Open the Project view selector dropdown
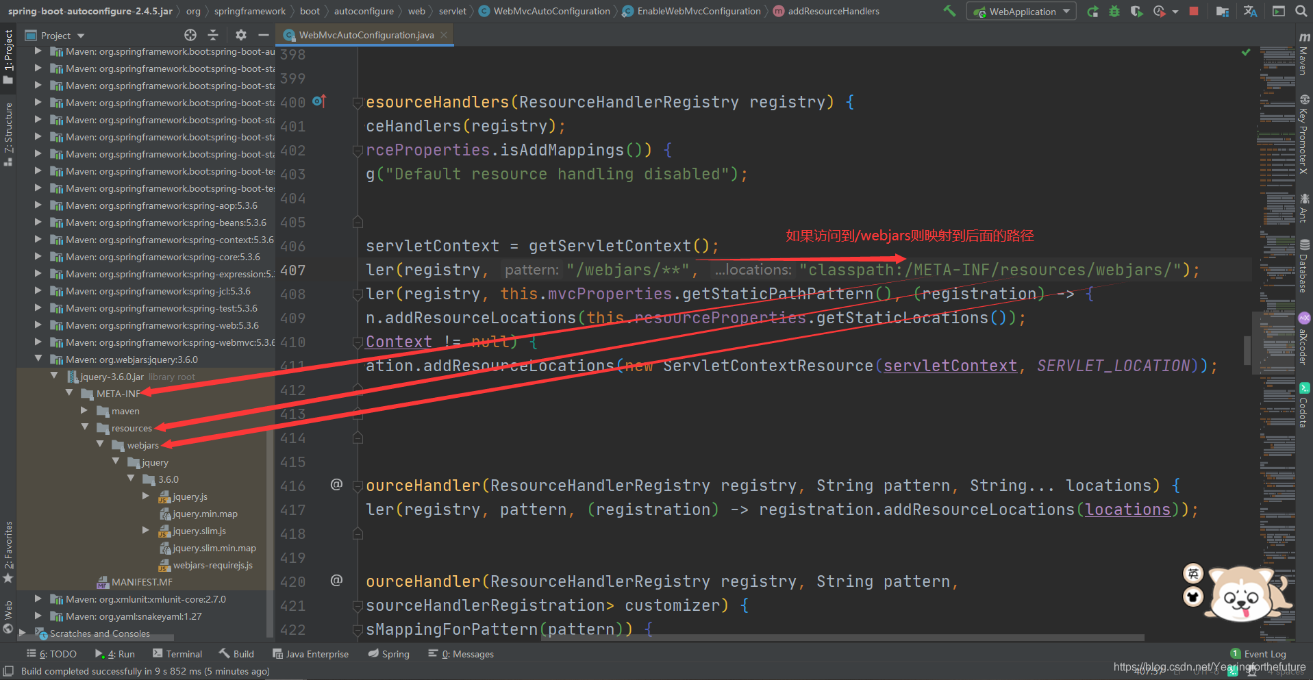1313x680 pixels. [55, 36]
